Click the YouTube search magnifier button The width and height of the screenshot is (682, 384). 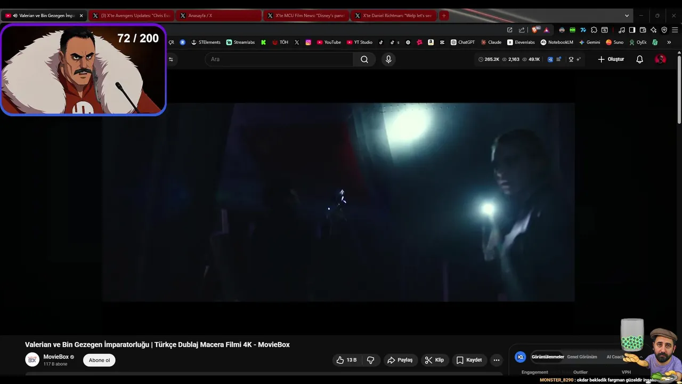click(364, 59)
